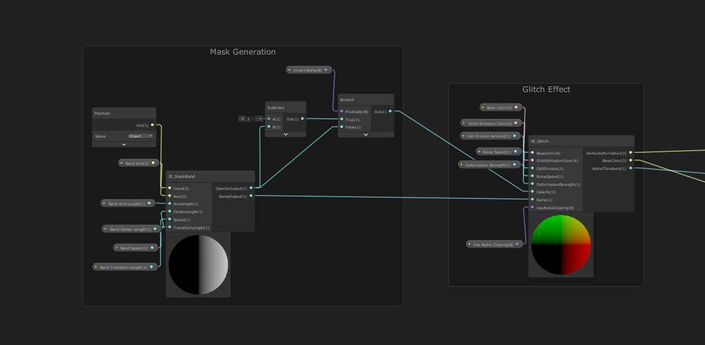The image size is (705, 345).
Task: Click the Predicate(B) port on Branch
Action: click(x=341, y=111)
